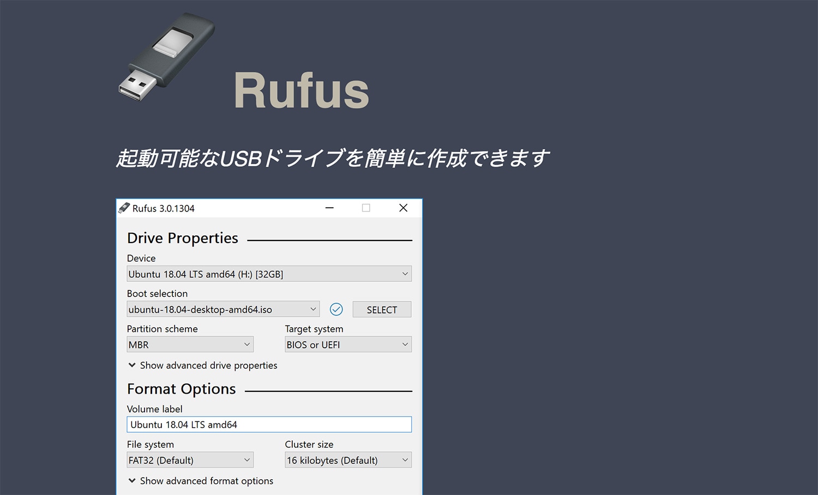This screenshot has height=495, width=818.
Task: Open the Boot selection dropdown
Action: pos(223,309)
